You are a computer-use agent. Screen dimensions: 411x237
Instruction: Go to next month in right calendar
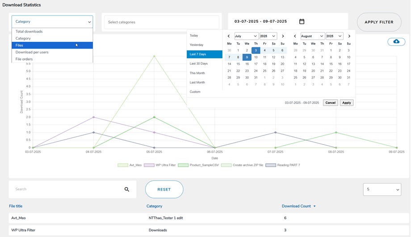(349, 36)
